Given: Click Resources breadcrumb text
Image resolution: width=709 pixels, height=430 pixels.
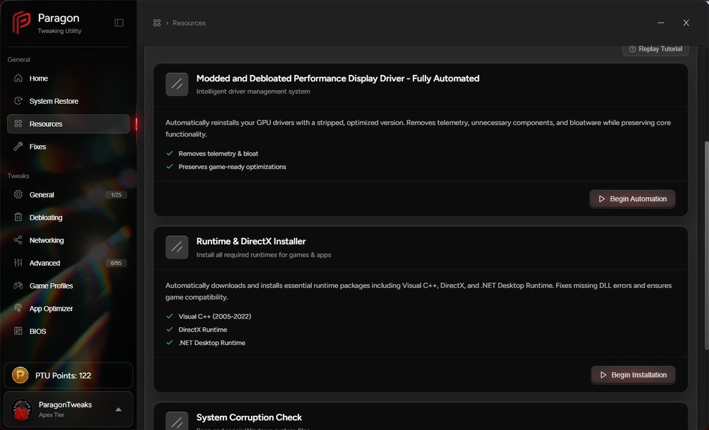Looking at the screenshot, I should click(189, 23).
